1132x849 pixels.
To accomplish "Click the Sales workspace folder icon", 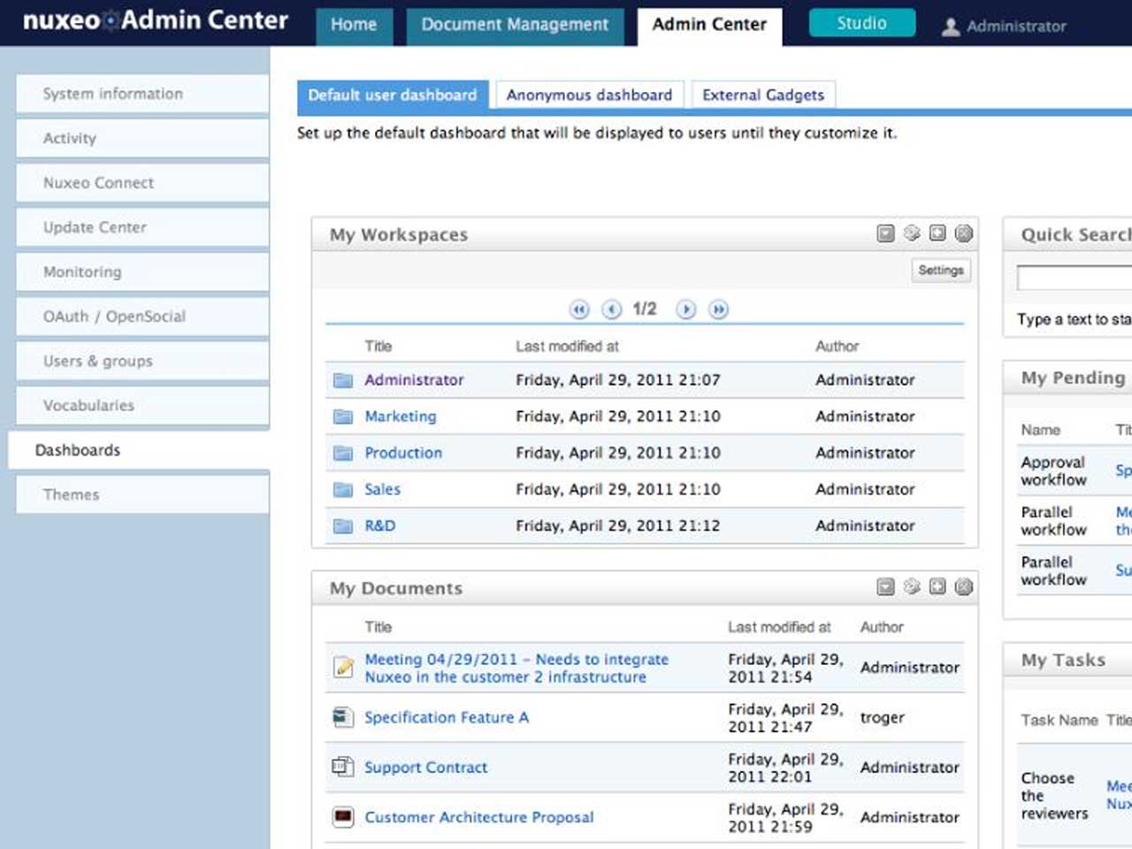I will coord(343,489).
